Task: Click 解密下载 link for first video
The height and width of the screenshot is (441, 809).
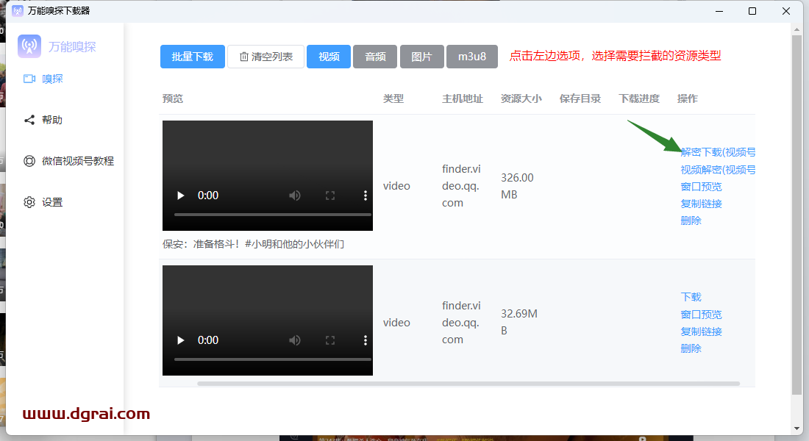Action: [x=717, y=152]
